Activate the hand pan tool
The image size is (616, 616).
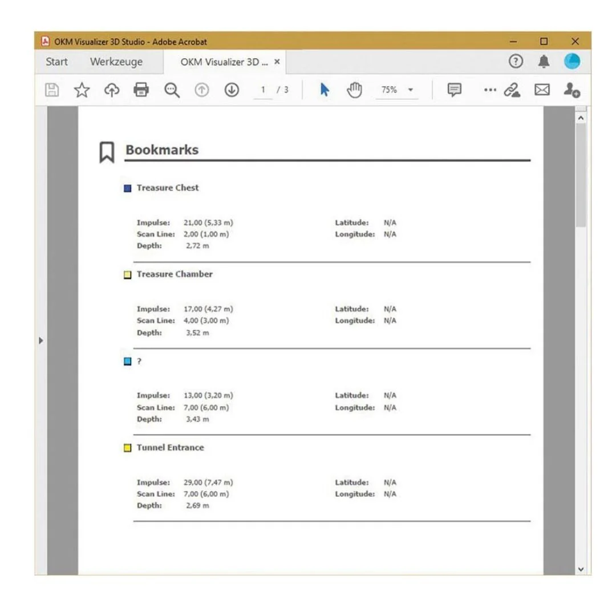click(x=354, y=90)
